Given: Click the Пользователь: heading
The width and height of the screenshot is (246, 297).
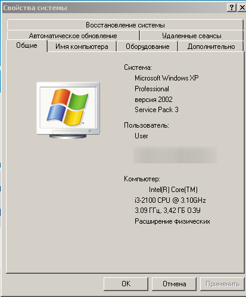Looking at the screenshot, I should tap(147, 125).
